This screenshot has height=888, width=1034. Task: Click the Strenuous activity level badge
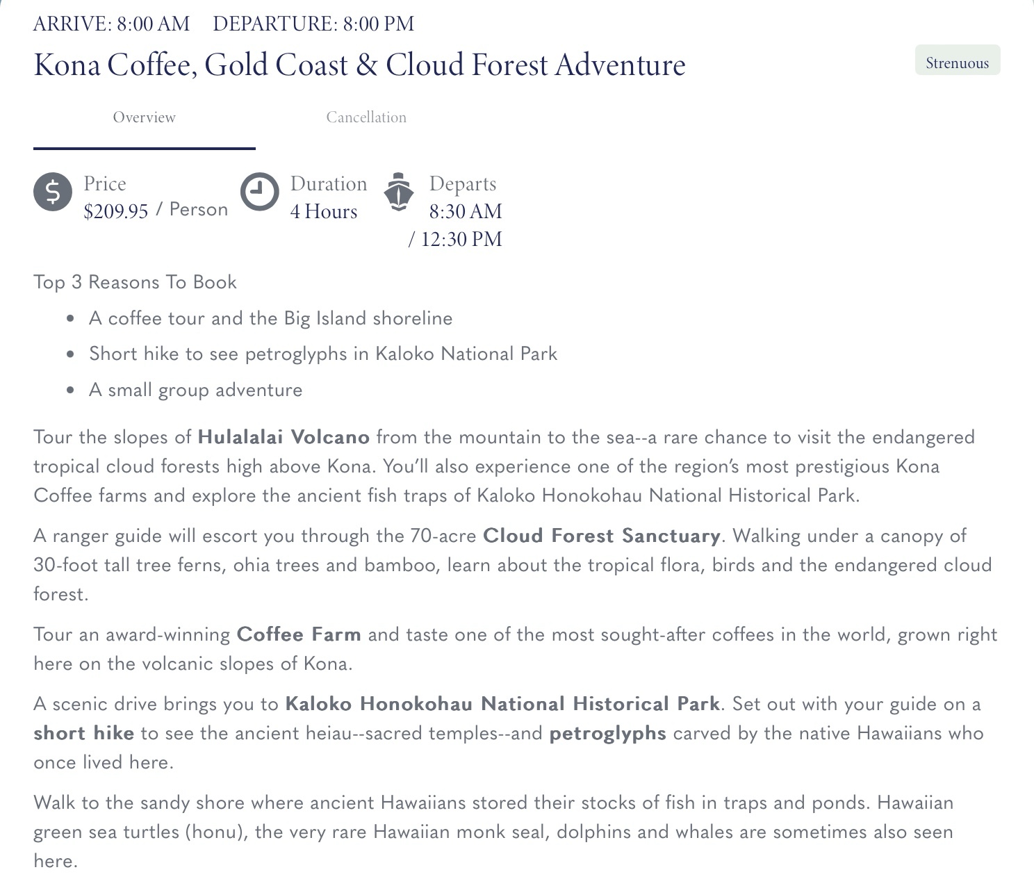point(957,63)
